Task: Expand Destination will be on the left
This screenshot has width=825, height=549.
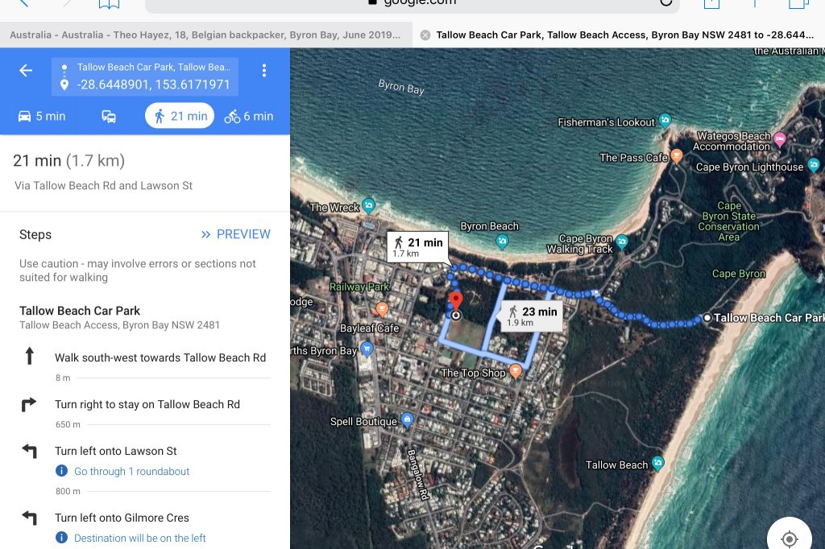Action: [139, 538]
